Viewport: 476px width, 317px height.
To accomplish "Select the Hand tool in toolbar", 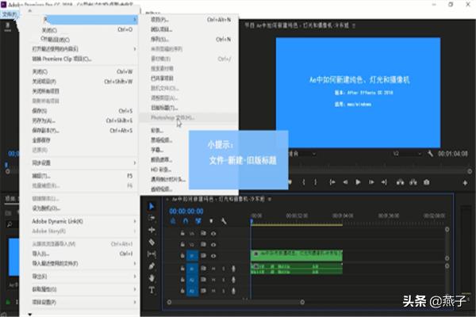I will pyautogui.click(x=152, y=277).
